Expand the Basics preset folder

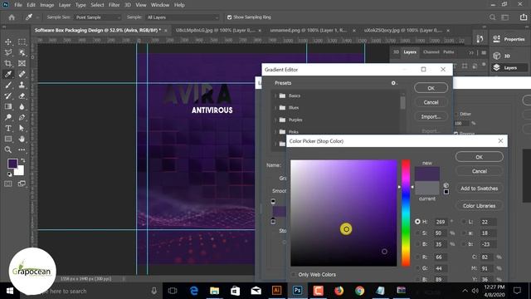point(275,96)
